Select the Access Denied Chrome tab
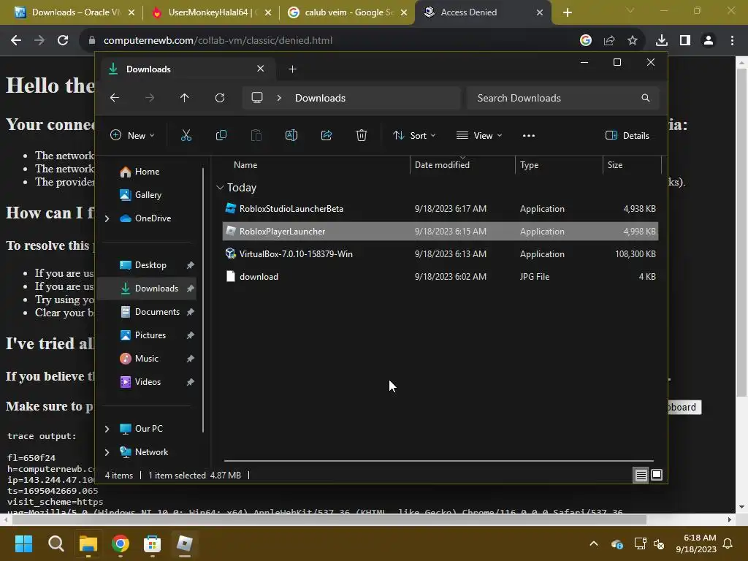The width and height of the screenshot is (748, 561). (484, 12)
